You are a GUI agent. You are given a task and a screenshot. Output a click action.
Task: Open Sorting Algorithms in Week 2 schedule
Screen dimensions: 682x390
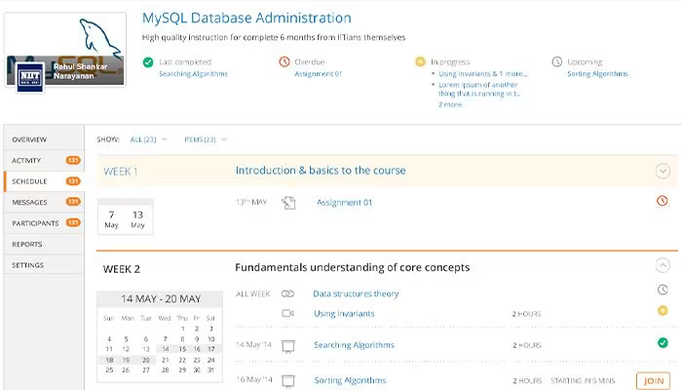click(350, 380)
